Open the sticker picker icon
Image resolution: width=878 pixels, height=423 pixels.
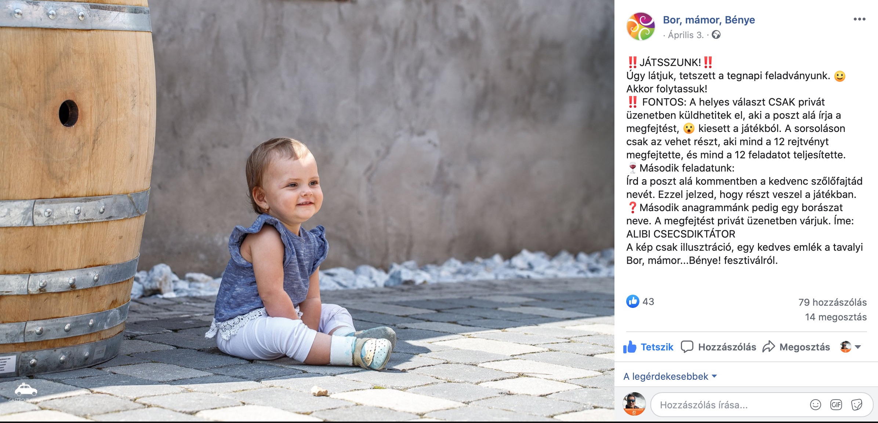[x=857, y=405]
